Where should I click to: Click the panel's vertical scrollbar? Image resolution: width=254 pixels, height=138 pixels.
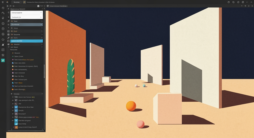pos(44,71)
